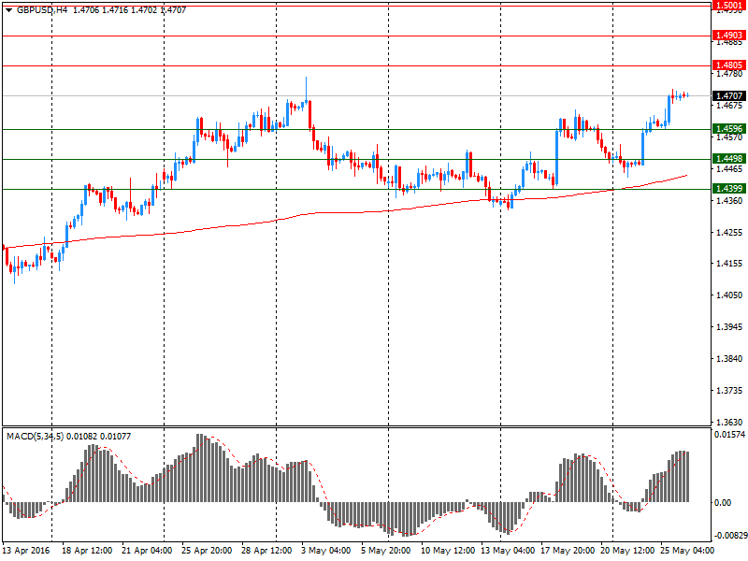
Task: Click the 25 Apr 20:00 time label
Action: click(x=207, y=551)
